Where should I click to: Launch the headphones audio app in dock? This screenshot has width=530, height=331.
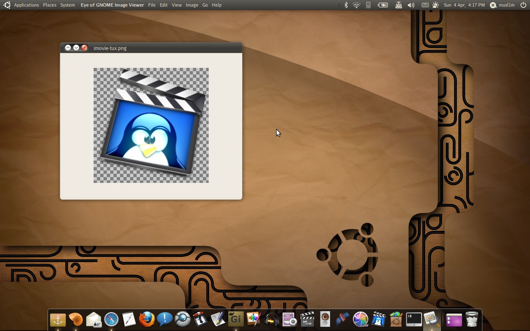point(272,319)
